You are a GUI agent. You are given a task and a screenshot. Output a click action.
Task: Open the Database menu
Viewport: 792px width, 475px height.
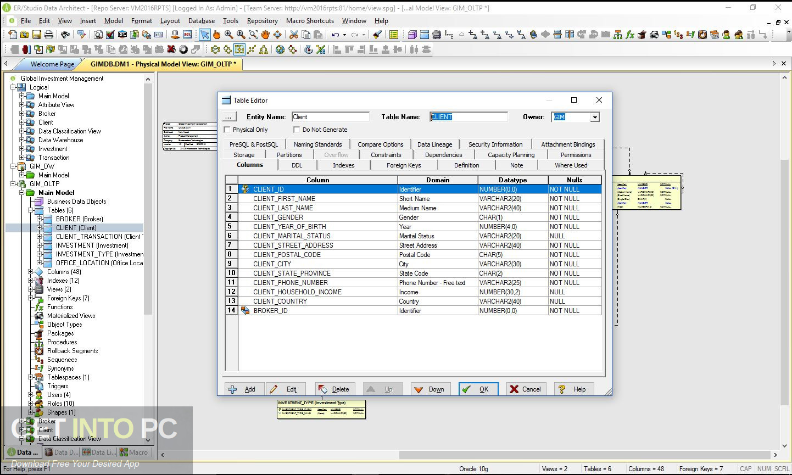click(x=202, y=21)
